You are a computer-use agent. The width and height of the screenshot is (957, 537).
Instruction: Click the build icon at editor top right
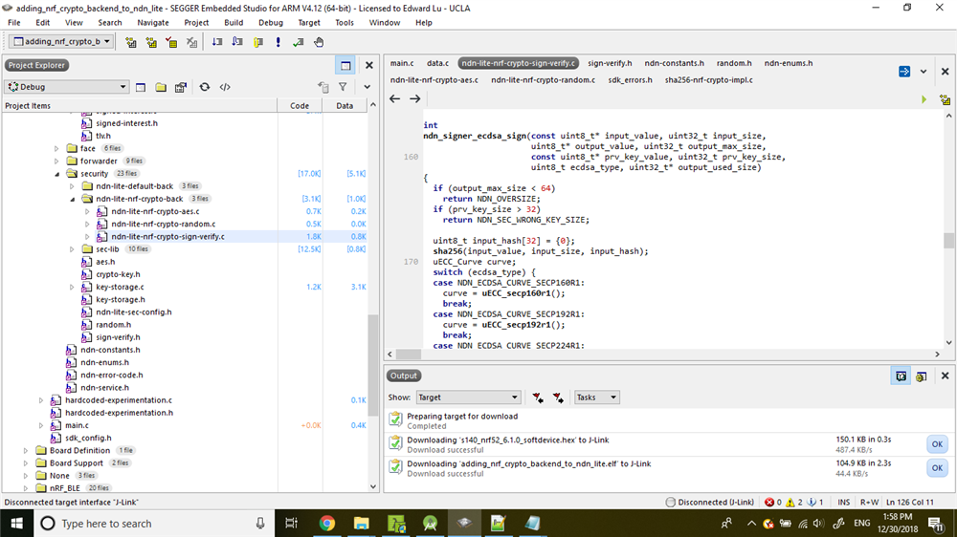[945, 99]
